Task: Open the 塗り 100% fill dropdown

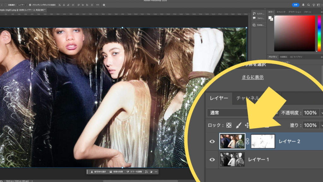Action: point(321,125)
